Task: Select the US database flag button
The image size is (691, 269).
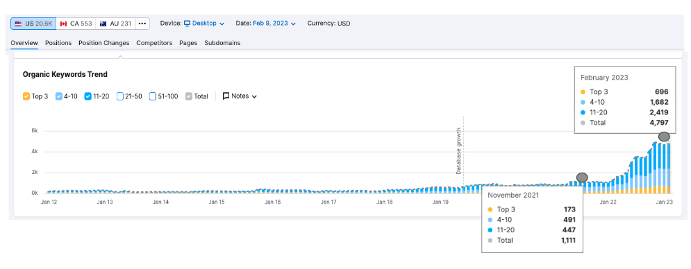Action: 33,24
